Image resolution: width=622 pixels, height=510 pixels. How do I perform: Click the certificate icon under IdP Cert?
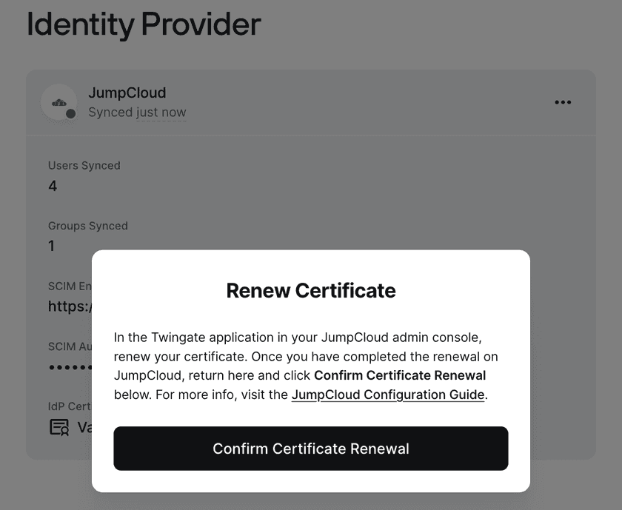click(x=58, y=427)
